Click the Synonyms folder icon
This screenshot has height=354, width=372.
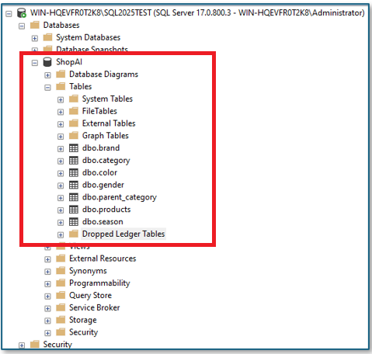click(x=61, y=271)
